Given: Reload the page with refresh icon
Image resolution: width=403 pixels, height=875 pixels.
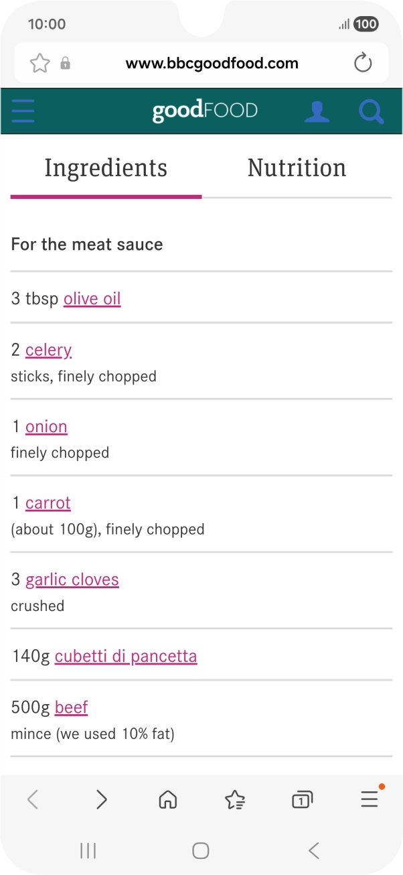Looking at the screenshot, I should 362,64.
